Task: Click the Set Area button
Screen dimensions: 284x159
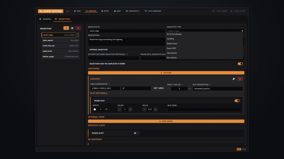Action: coord(159,88)
